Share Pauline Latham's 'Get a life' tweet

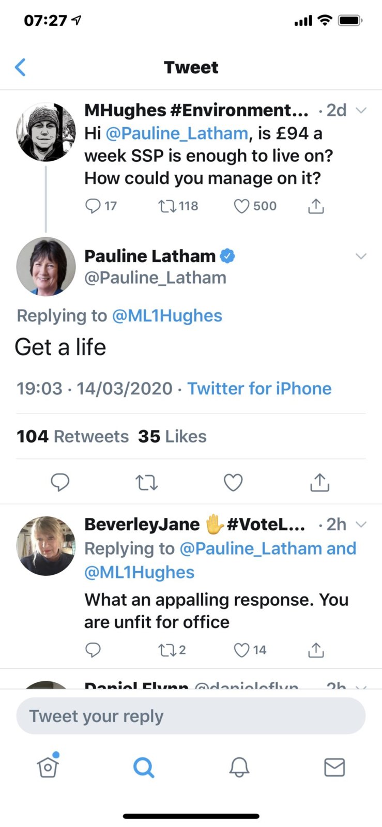pyautogui.click(x=319, y=482)
